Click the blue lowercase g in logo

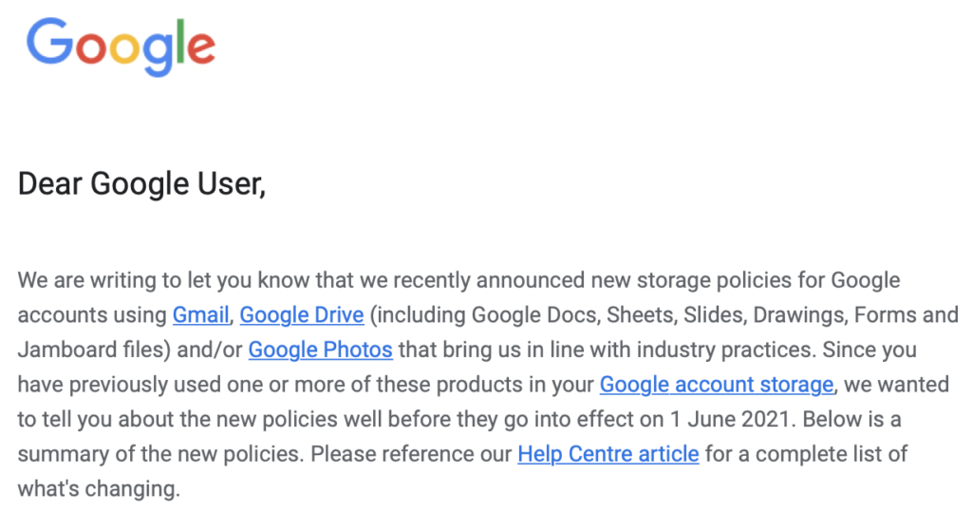[159, 54]
